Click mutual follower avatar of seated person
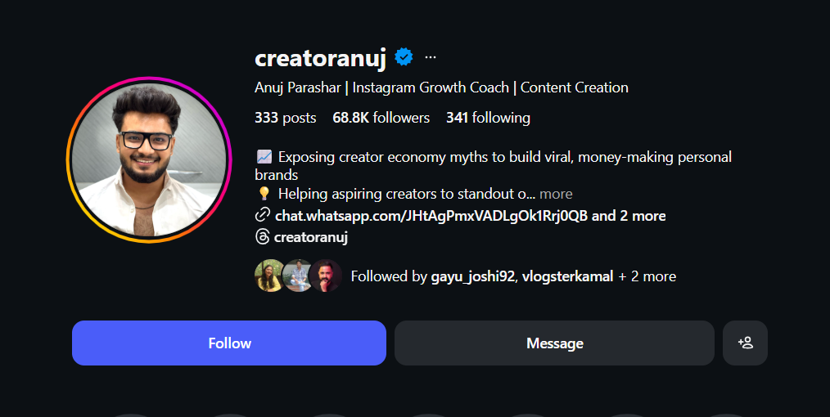Screen dimensions: 830x417 click(x=297, y=276)
